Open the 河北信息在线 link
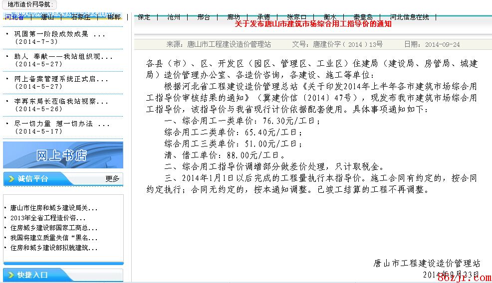Image resolution: width=492 pixels, height=283 pixels. pos(409,17)
